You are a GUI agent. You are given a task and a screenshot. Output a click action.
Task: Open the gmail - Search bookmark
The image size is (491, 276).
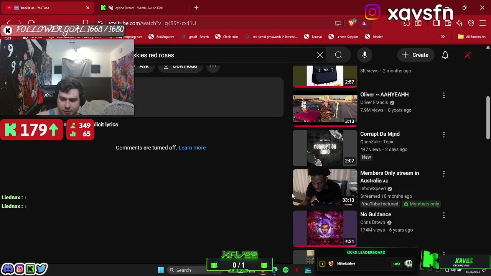(x=195, y=37)
